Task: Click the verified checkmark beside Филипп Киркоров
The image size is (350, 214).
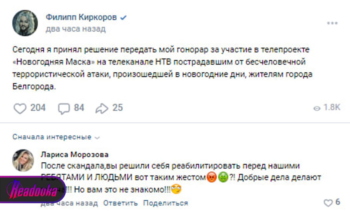Action: (123, 18)
